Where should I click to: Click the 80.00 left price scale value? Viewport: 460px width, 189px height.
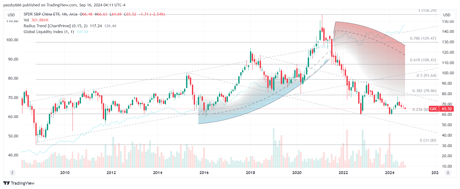pos(13,78)
